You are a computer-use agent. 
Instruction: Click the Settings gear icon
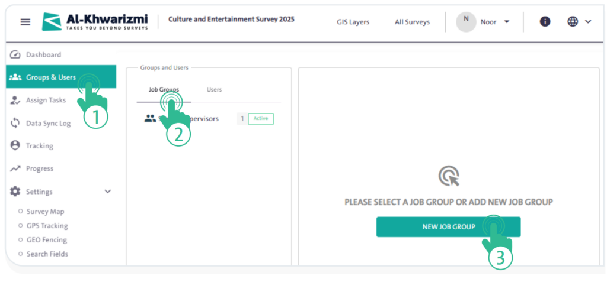pyautogui.click(x=16, y=192)
